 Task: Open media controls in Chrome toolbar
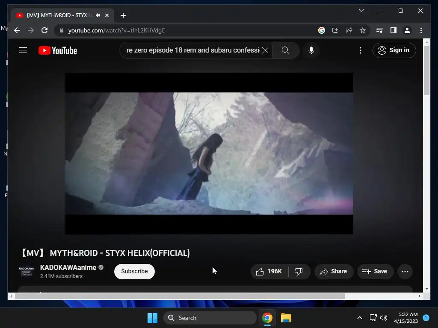click(380, 30)
